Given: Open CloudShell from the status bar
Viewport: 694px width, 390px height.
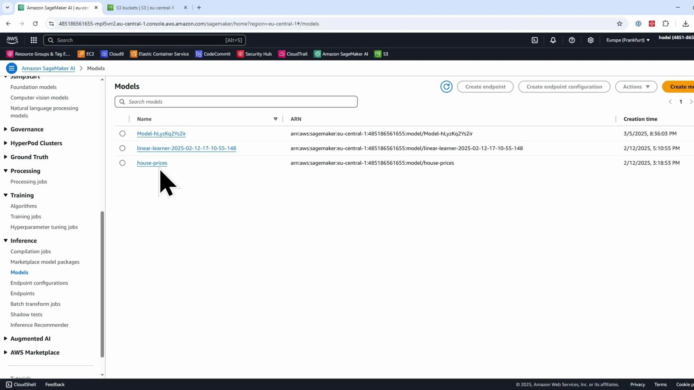Looking at the screenshot, I should click(21, 384).
